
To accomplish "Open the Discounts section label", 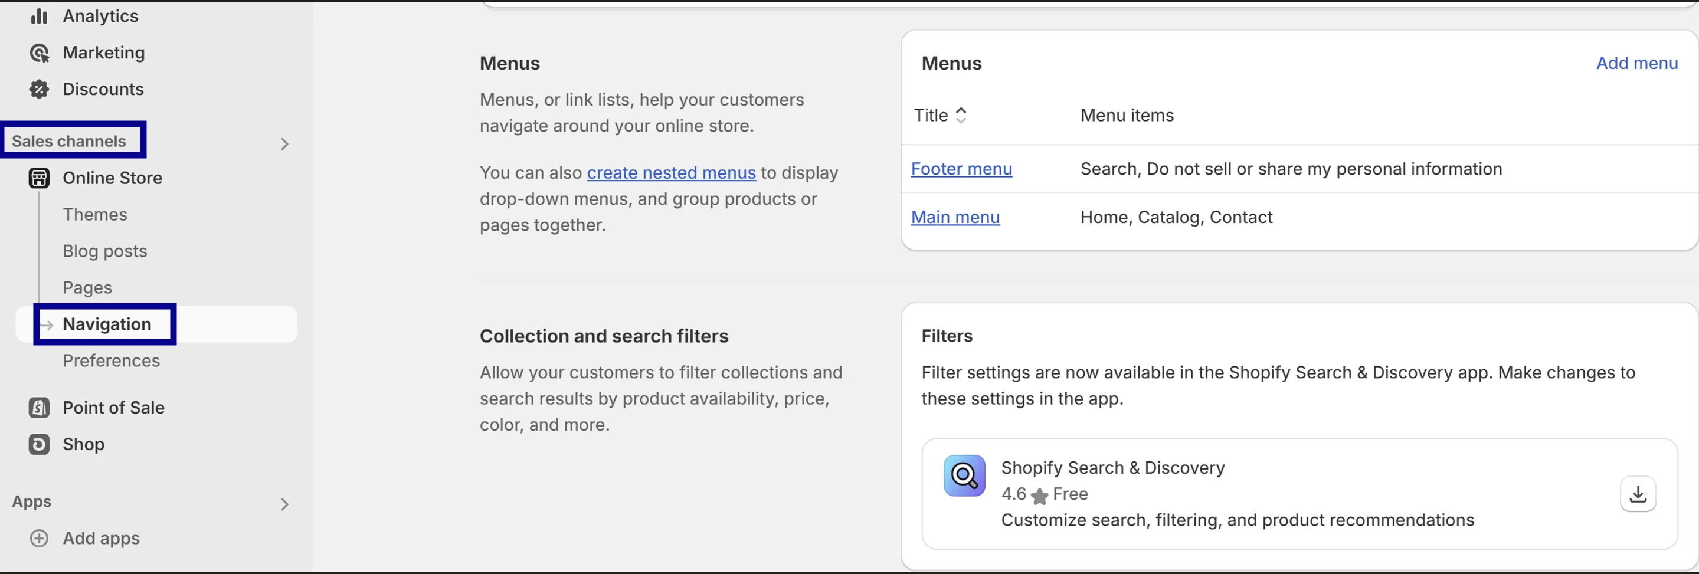I will [x=103, y=89].
